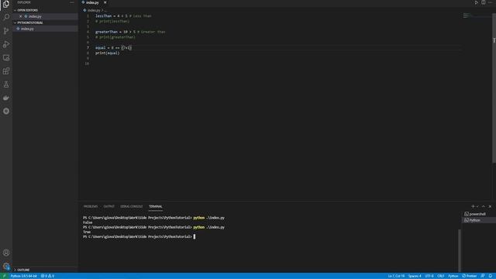Click the print(equal) line in editor
The width and height of the screenshot is (496, 279).
pyautogui.click(x=108, y=53)
